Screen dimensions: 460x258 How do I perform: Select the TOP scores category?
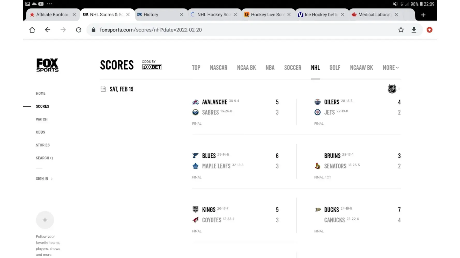[x=196, y=68]
